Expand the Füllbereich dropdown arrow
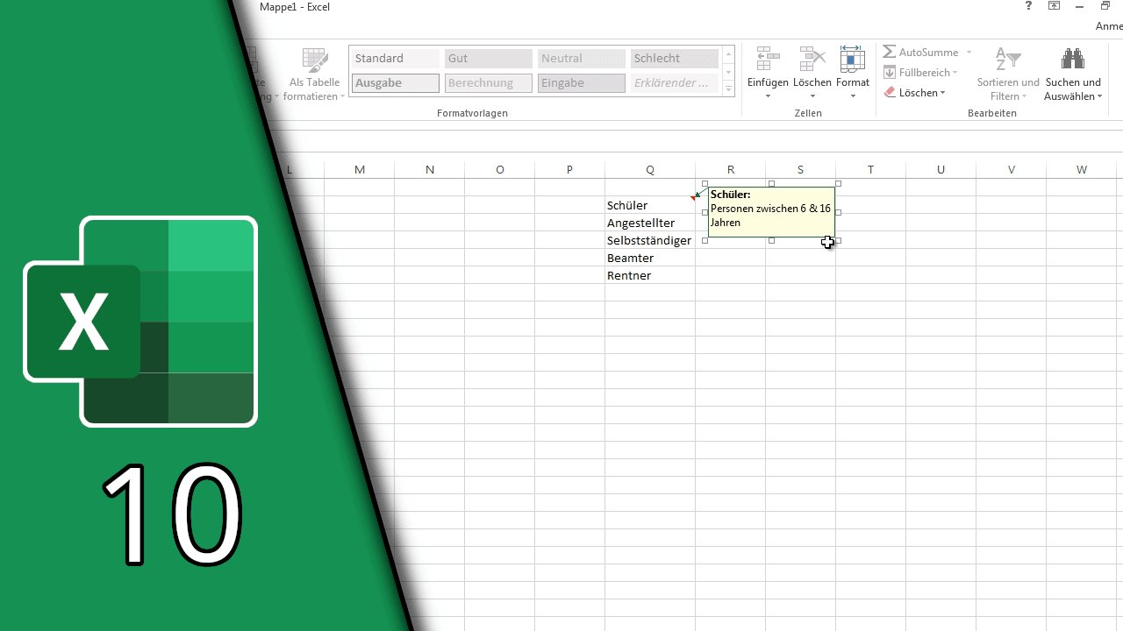This screenshot has width=1123, height=631. pyautogui.click(x=955, y=73)
